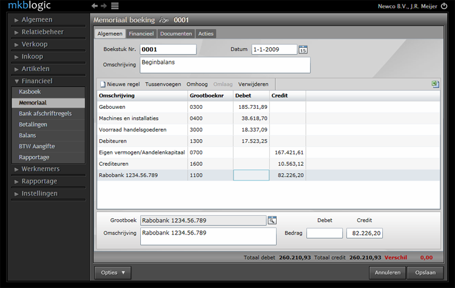Click the Debet Bedrag input field
This screenshot has height=288, width=455.
point(325,233)
